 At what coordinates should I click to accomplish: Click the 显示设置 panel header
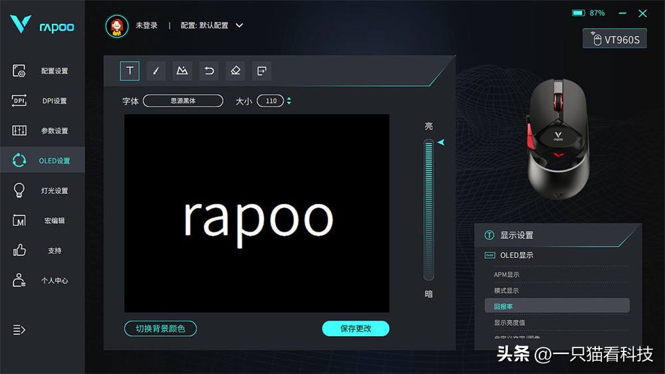[517, 235]
